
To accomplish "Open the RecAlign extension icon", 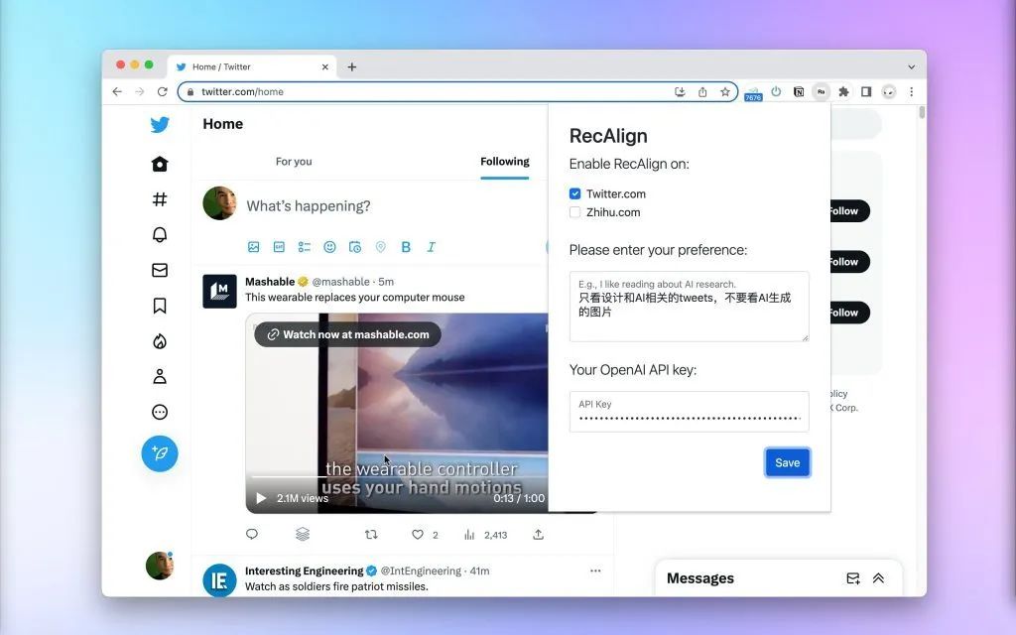I will [x=821, y=92].
